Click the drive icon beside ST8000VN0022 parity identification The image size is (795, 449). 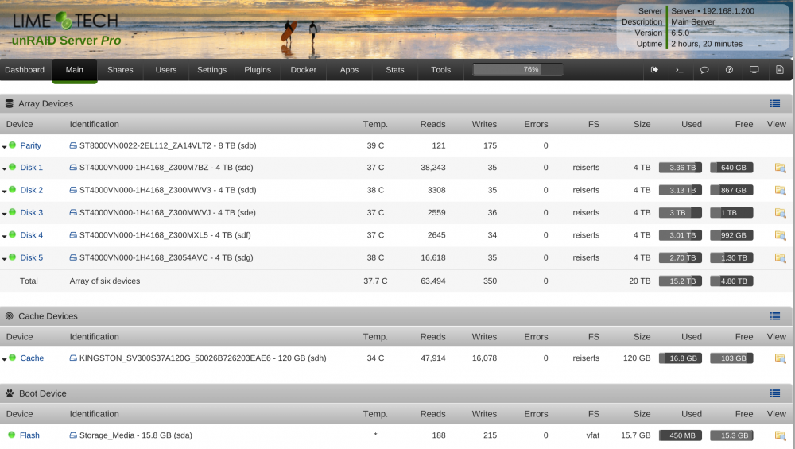pyautogui.click(x=73, y=146)
